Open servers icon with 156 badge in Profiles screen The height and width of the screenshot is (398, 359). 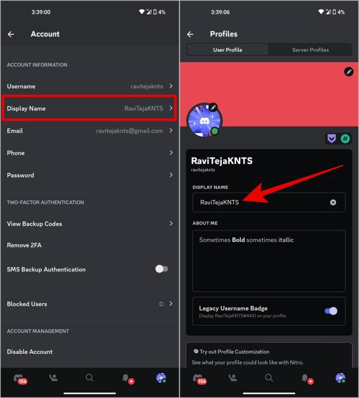point(199,379)
